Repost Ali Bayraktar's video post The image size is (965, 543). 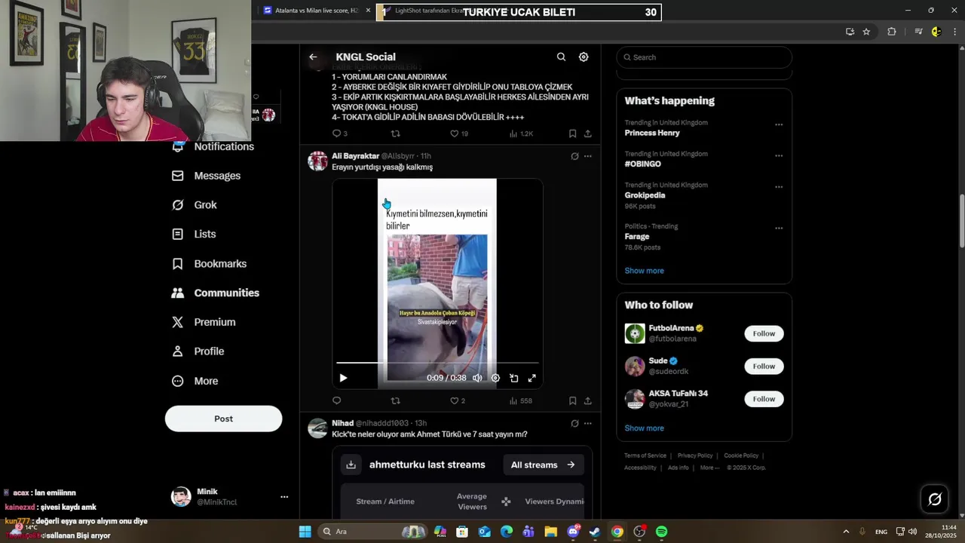coord(395,400)
